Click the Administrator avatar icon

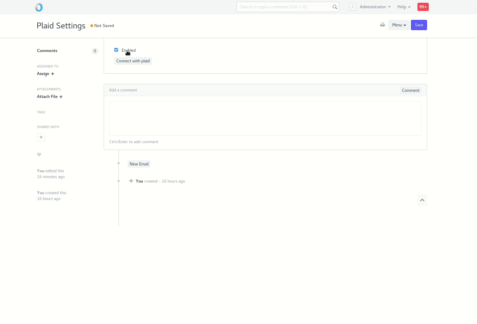pos(353,7)
